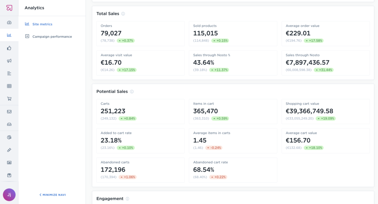Open the megaphone campaigns icon

(x=9, y=61)
